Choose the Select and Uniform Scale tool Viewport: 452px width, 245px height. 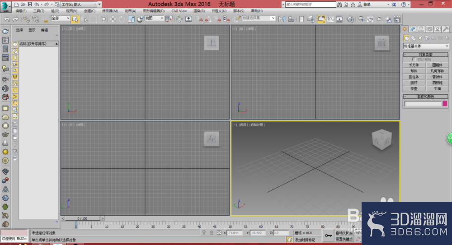click(131, 19)
